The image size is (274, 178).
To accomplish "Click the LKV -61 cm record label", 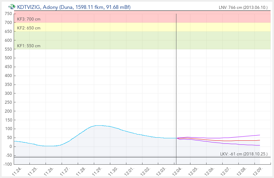I will 244,154.
